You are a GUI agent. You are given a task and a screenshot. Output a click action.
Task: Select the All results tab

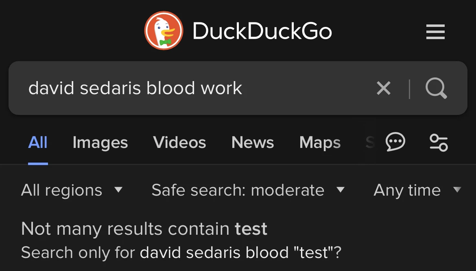[37, 142]
